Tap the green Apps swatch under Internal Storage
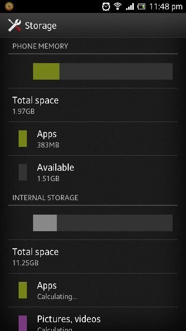Screen dimensions: 186x331 click(x=23, y=290)
